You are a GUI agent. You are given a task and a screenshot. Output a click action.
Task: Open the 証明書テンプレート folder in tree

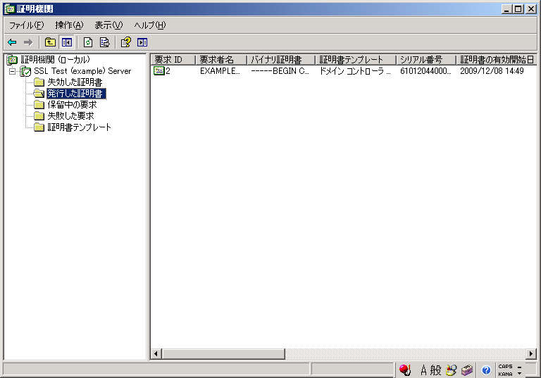click(79, 127)
